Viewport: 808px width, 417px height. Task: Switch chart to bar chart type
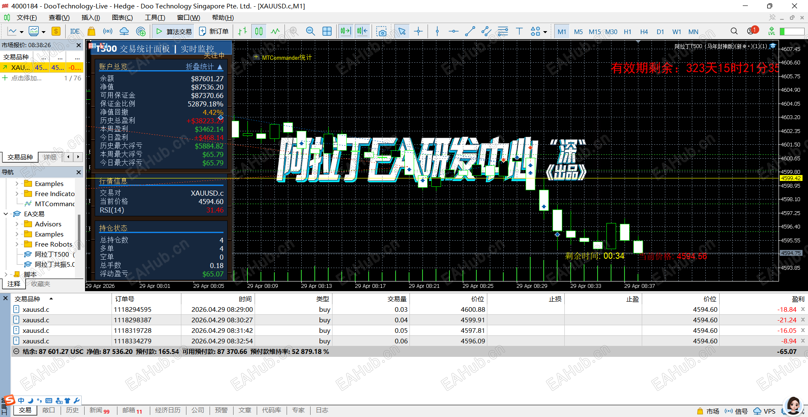click(242, 32)
